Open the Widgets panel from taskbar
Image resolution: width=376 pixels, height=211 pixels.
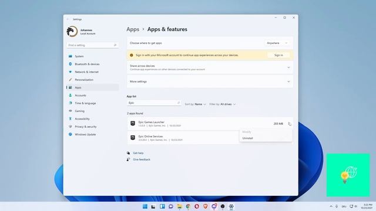click(162, 206)
